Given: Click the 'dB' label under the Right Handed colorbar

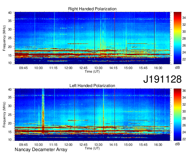Looking at the screenshot, I should pyautogui.click(x=177, y=68).
